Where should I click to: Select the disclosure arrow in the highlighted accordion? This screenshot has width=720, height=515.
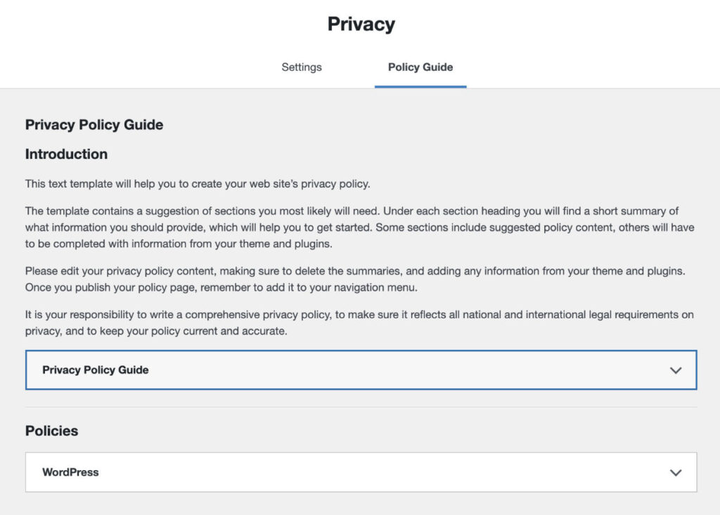pyautogui.click(x=676, y=370)
